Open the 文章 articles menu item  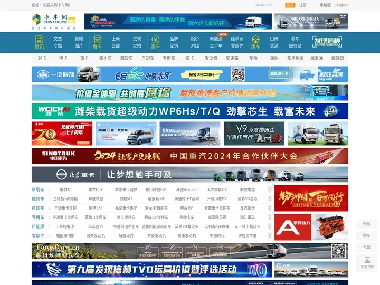pyautogui.click(x=58, y=39)
